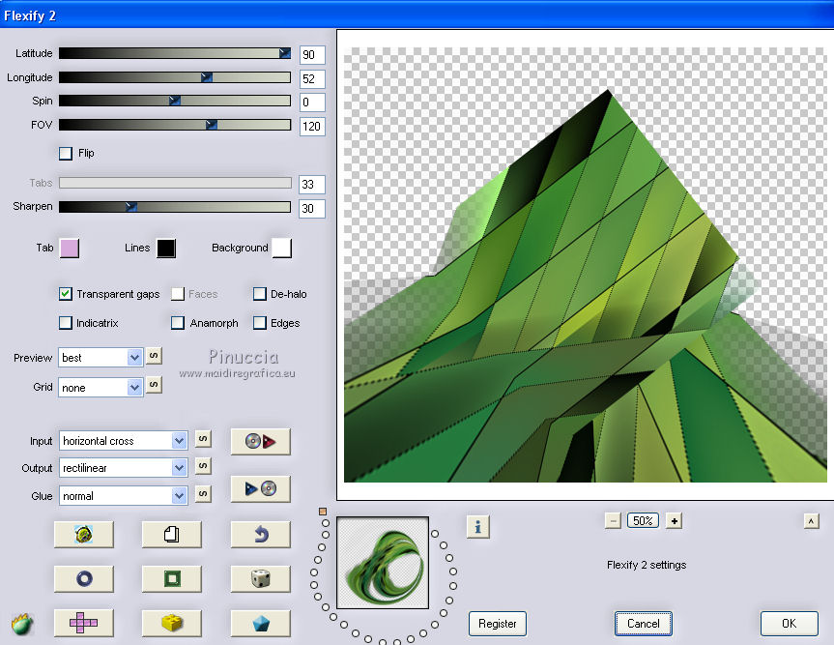This screenshot has width=834, height=645.
Task: Click the S button next to Grid
Action: coord(154,384)
